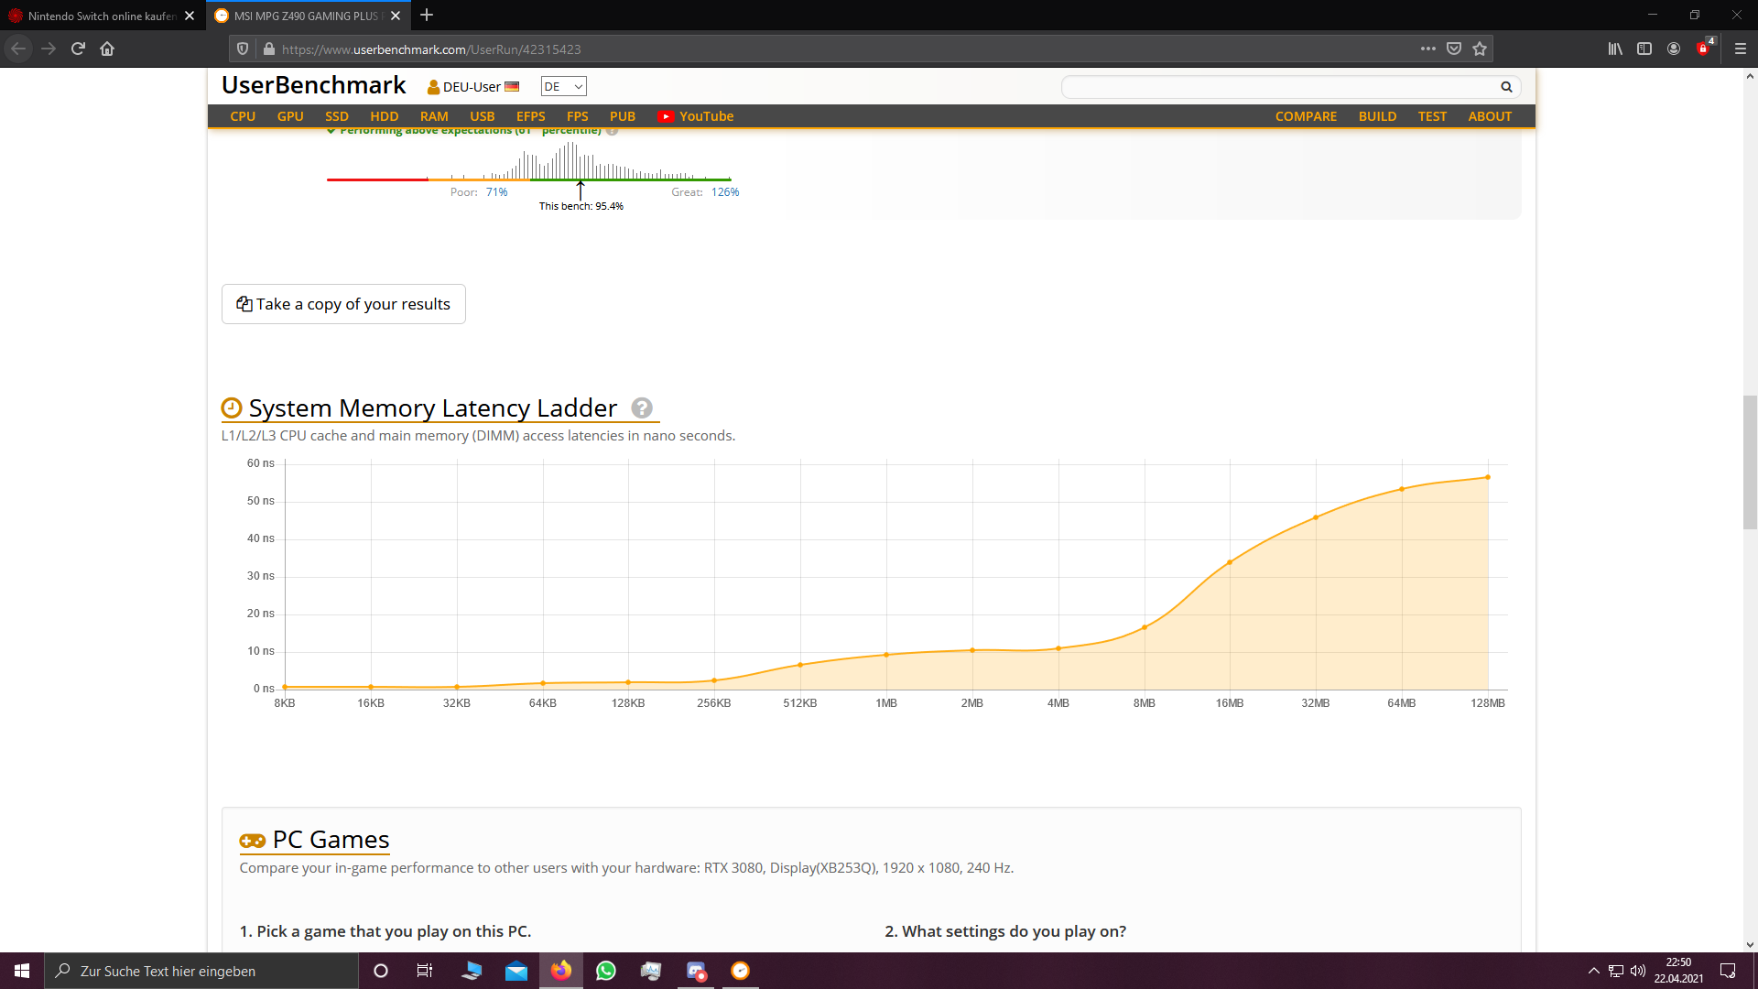The image size is (1758, 989).
Task: Click the 128MB data point on latency chart
Action: point(1488,477)
